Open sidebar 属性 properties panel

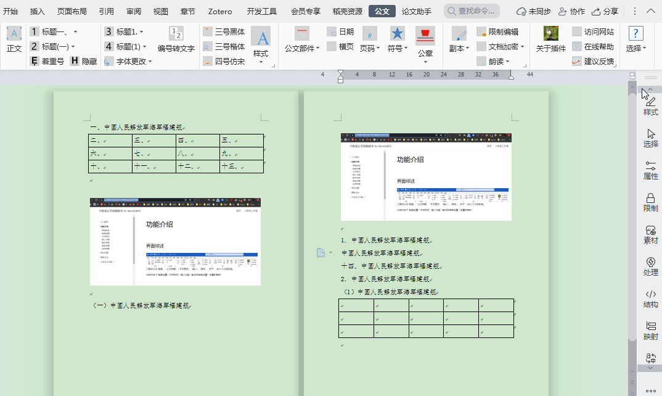[651, 170]
